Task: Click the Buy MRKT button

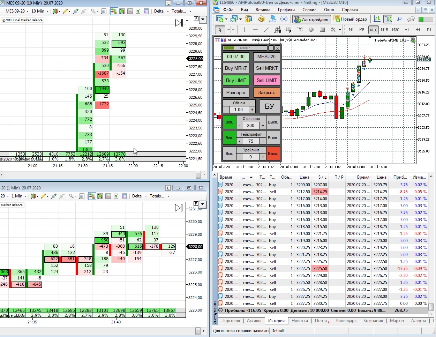Action: click(x=236, y=68)
